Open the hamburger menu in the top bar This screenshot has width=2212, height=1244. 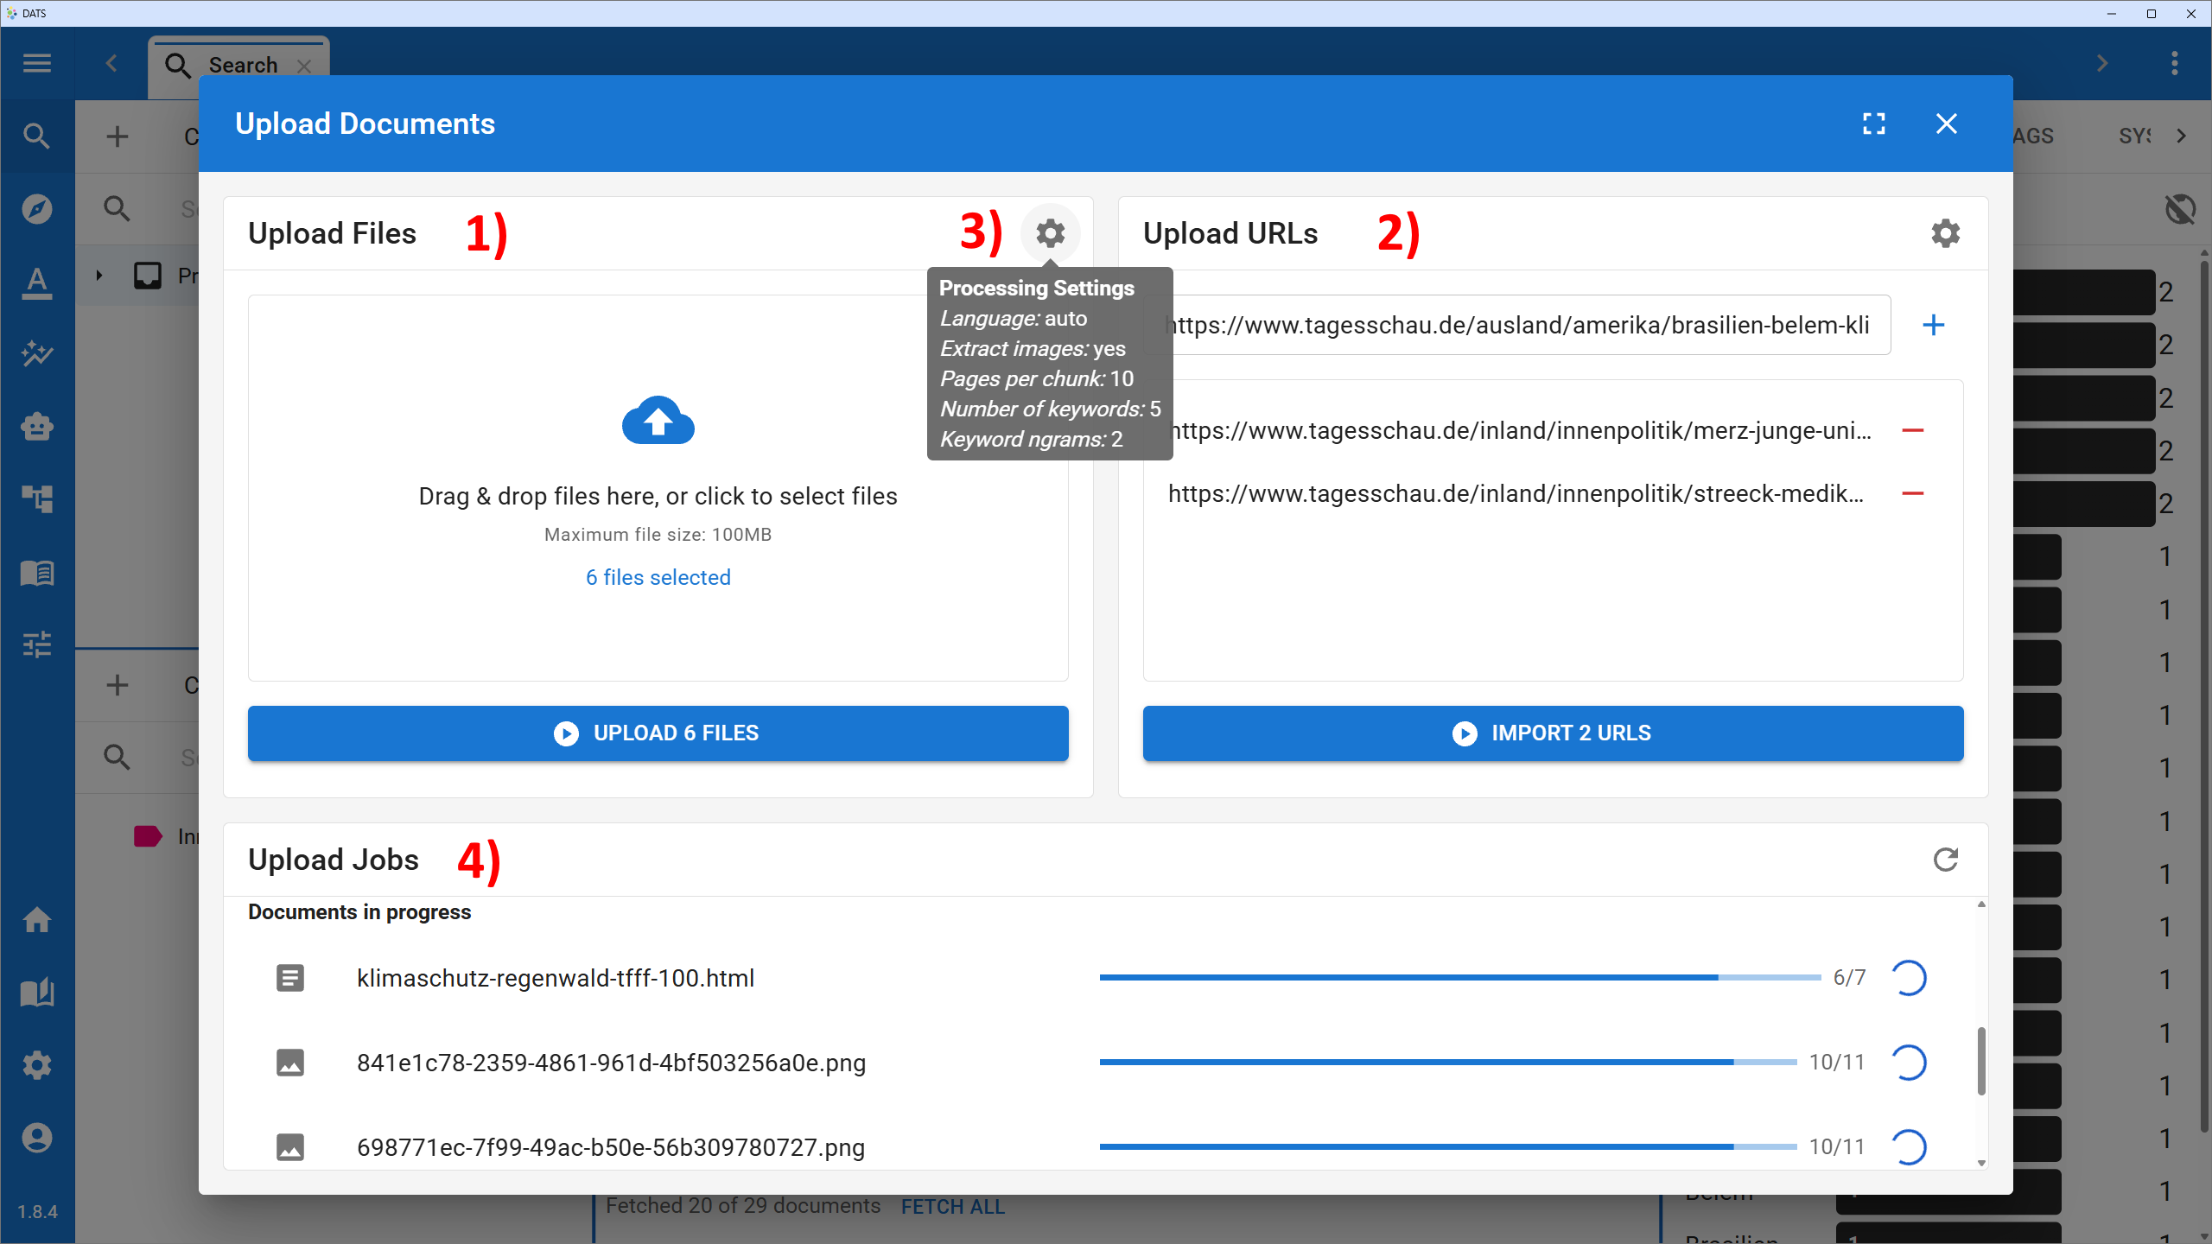37,63
